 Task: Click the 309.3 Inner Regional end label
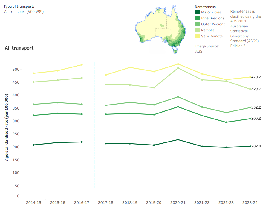pyautogui.click(x=256, y=119)
